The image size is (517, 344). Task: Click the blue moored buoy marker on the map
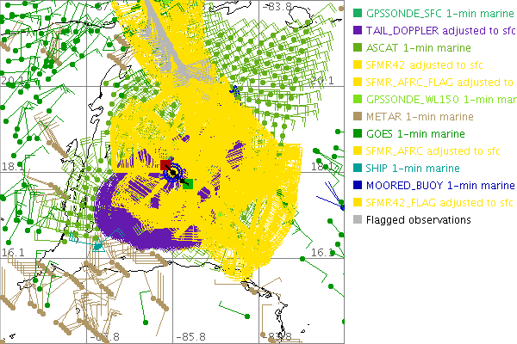pyautogui.click(x=234, y=89)
